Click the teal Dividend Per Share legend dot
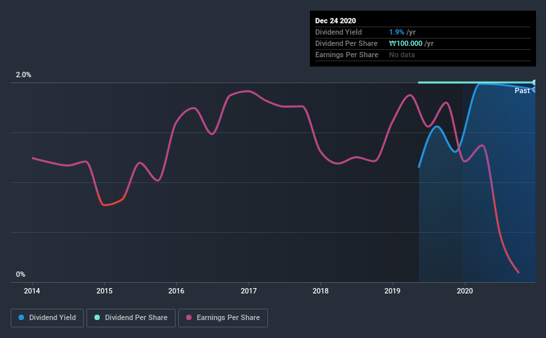The height and width of the screenshot is (338, 546). (97, 317)
